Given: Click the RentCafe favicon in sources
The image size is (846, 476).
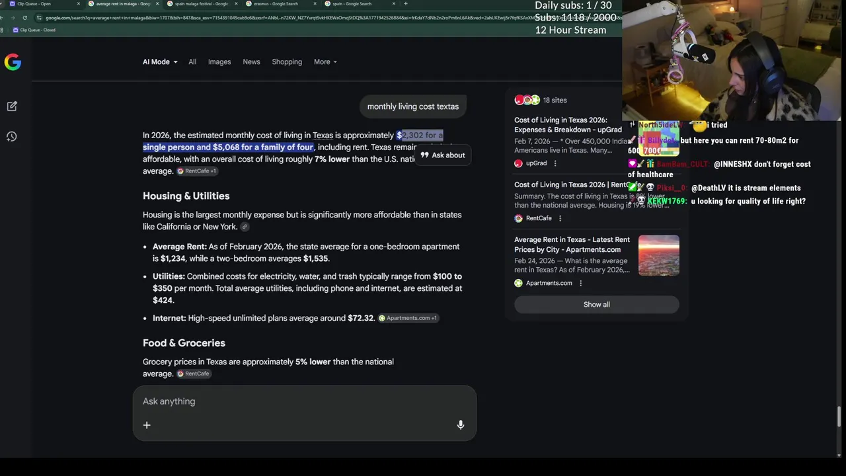Looking at the screenshot, I should pos(518,218).
